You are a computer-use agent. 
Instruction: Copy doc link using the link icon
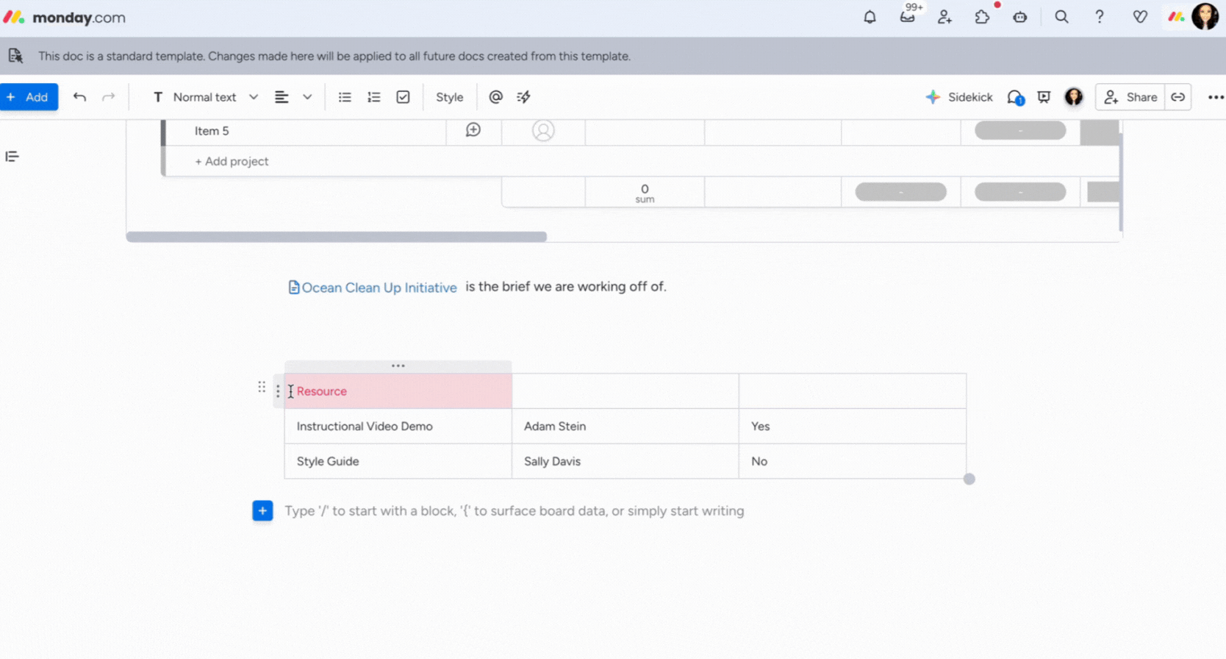click(1177, 97)
